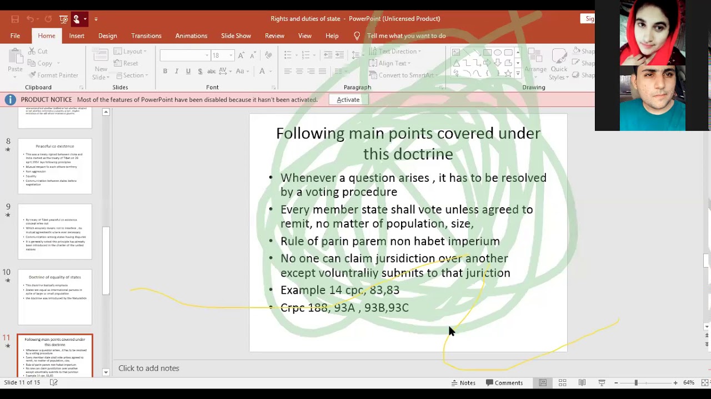Viewport: 711px width, 399px height.
Task: Select slide 10 Doctrine of equality thumbnail
Action: 55,297
